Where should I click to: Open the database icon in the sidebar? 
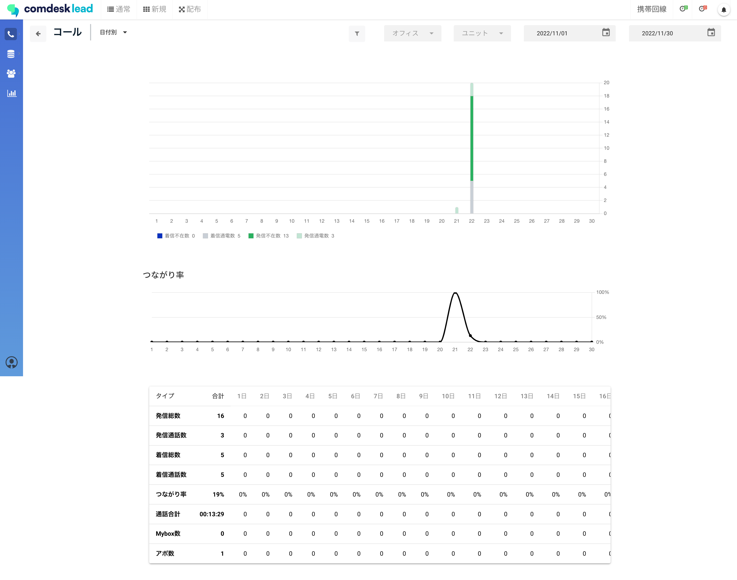(11, 54)
